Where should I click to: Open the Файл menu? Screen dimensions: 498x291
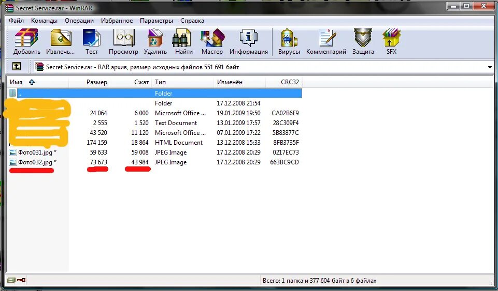tap(16, 21)
